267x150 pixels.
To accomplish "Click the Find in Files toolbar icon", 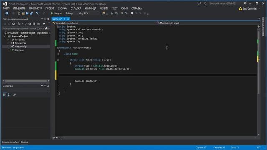I will [x=103, y=13].
